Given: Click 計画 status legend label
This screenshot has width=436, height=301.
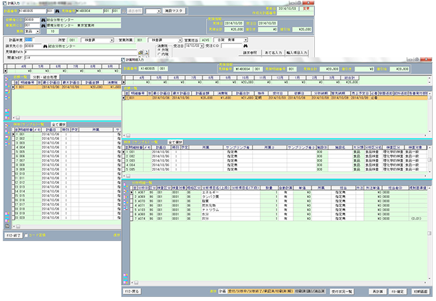Looking at the screenshot, I should pos(222,292).
